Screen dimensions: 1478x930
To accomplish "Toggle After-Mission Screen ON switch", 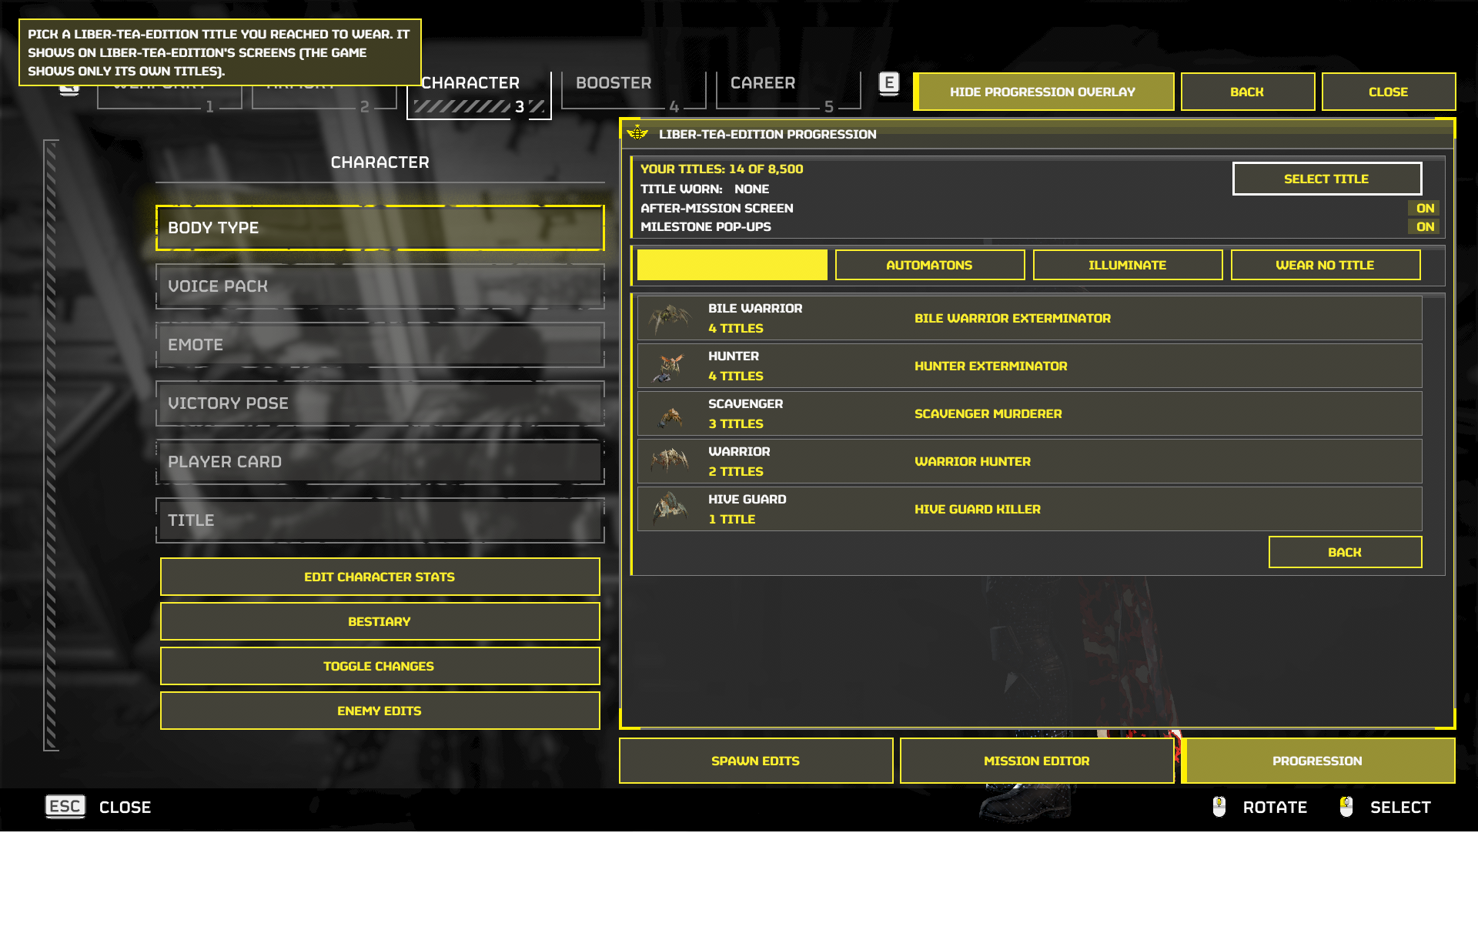I will tap(1424, 208).
